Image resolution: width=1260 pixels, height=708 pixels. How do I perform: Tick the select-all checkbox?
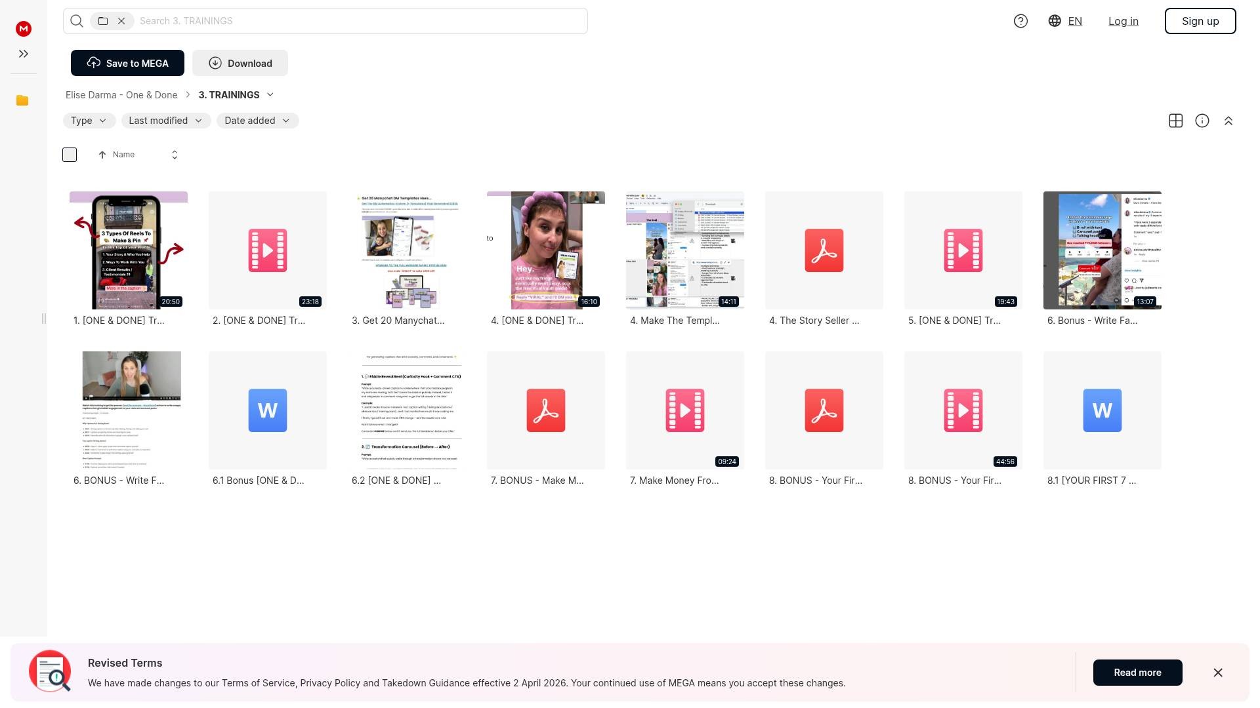pyautogui.click(x=70, y=155)
